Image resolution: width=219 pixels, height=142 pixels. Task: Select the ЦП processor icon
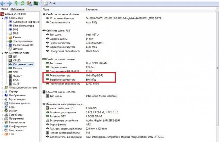[x=10, y=57]
